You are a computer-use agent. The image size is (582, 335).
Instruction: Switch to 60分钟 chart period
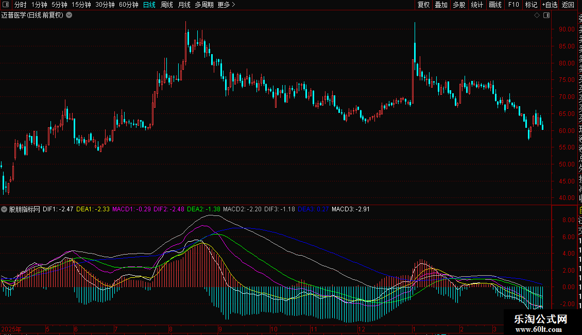[128, 5]
